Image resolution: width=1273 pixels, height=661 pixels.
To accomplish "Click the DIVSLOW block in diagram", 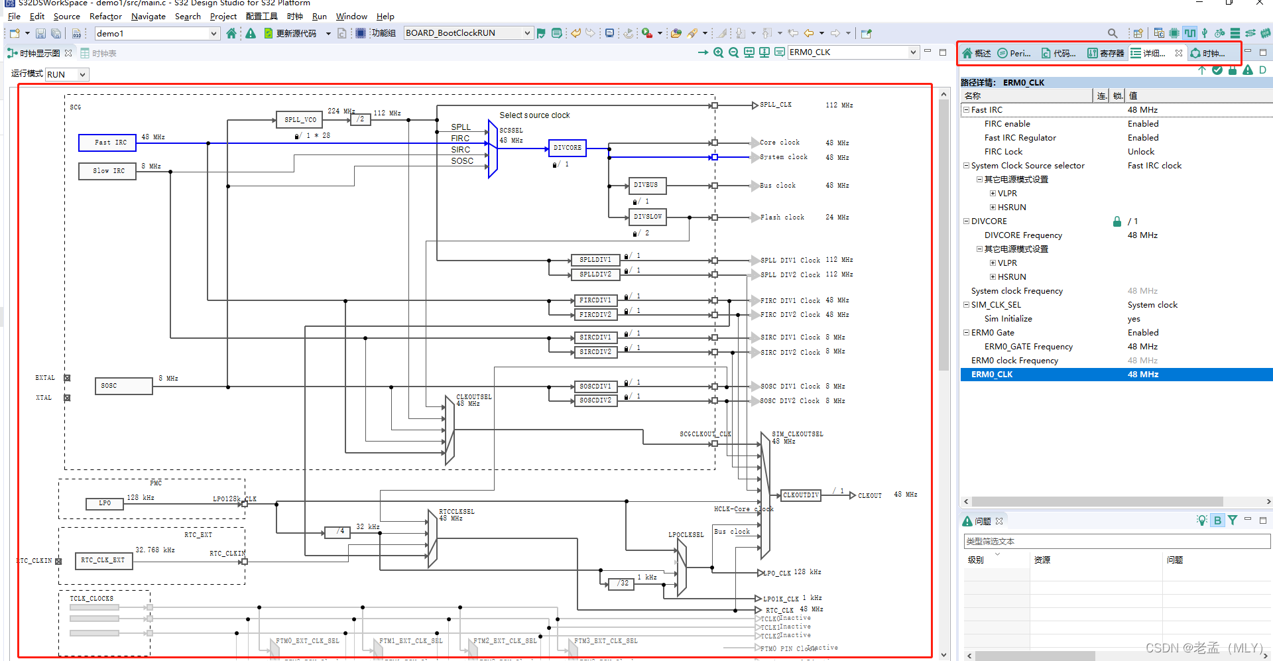I will 647,217.
